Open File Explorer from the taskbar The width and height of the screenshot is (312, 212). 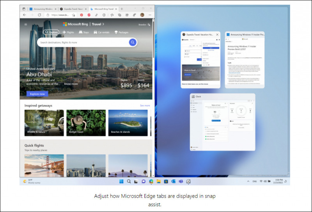tap(158, 181)
